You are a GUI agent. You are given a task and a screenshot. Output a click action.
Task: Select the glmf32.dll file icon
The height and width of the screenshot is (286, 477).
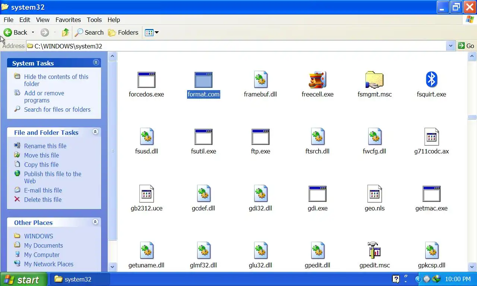pos(203,251)
